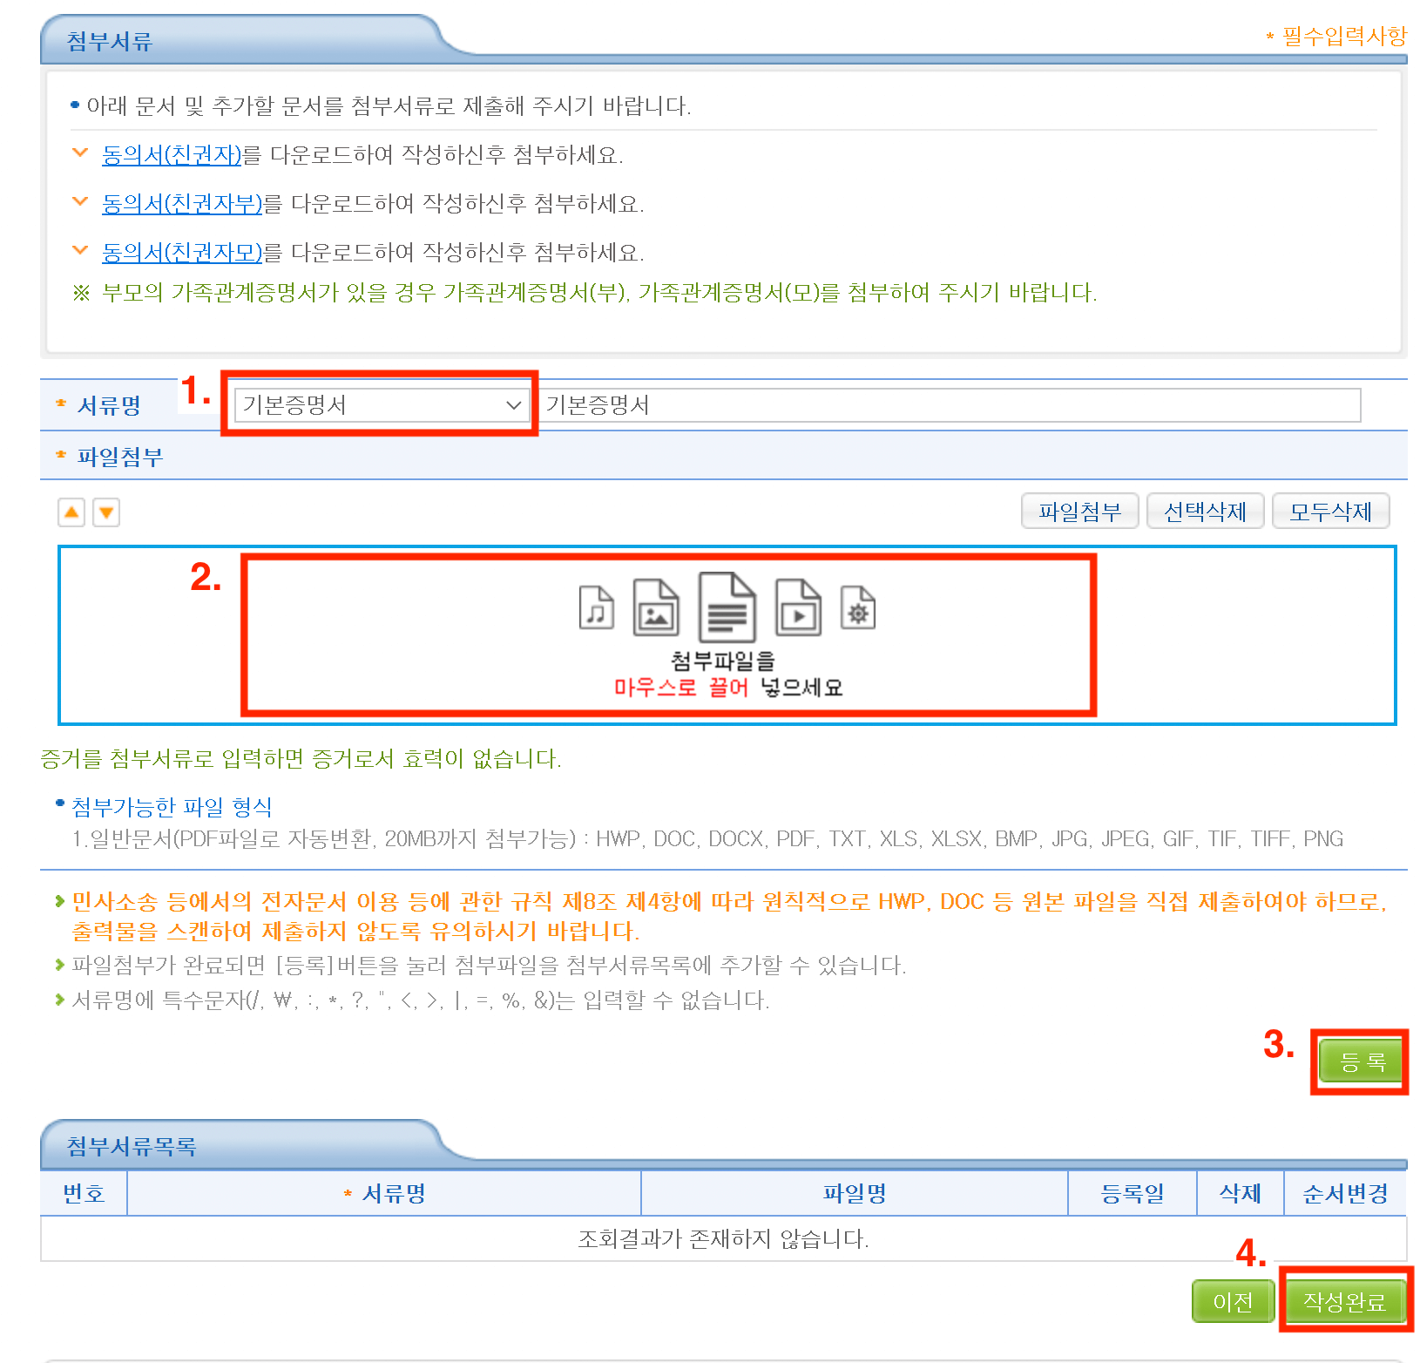Click the 삭제 column header
The width and height of the screenshot is (1420, 1363).
point(1240,1193)
